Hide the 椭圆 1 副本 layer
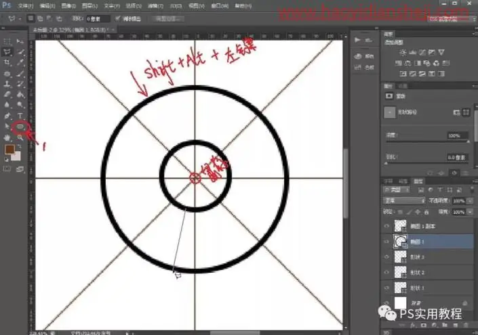 tap(386, 226)
